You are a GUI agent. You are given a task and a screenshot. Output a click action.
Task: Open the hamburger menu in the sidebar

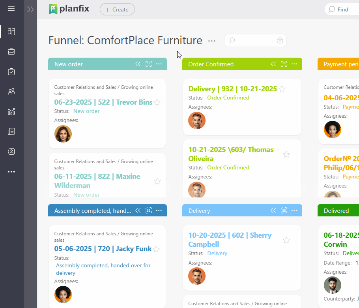(x=11, y=8)
